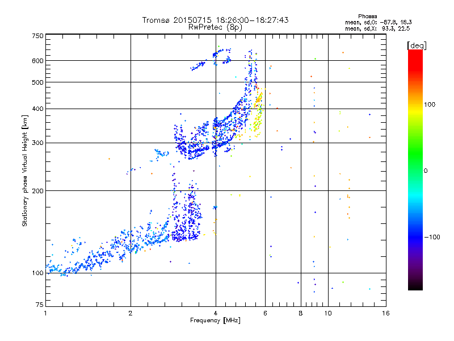454x341 pixels.
Task: Click the 'Frequency [MHz]' x-axis title
Action: pyautogui.click(x=215, y=321)
